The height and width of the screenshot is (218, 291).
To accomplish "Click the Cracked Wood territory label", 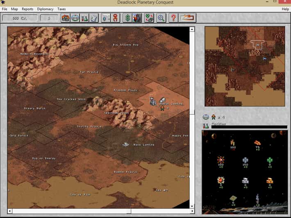I will (71, 99).
